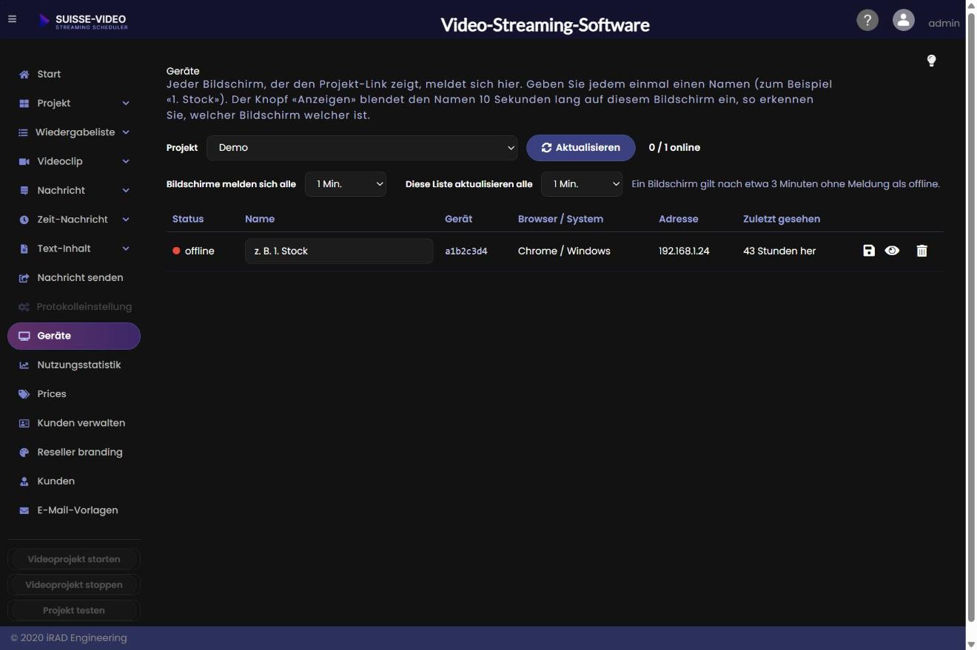Click IP address 192.168.1.24
This screenshot has width=977, height=650.
point(684,251)
